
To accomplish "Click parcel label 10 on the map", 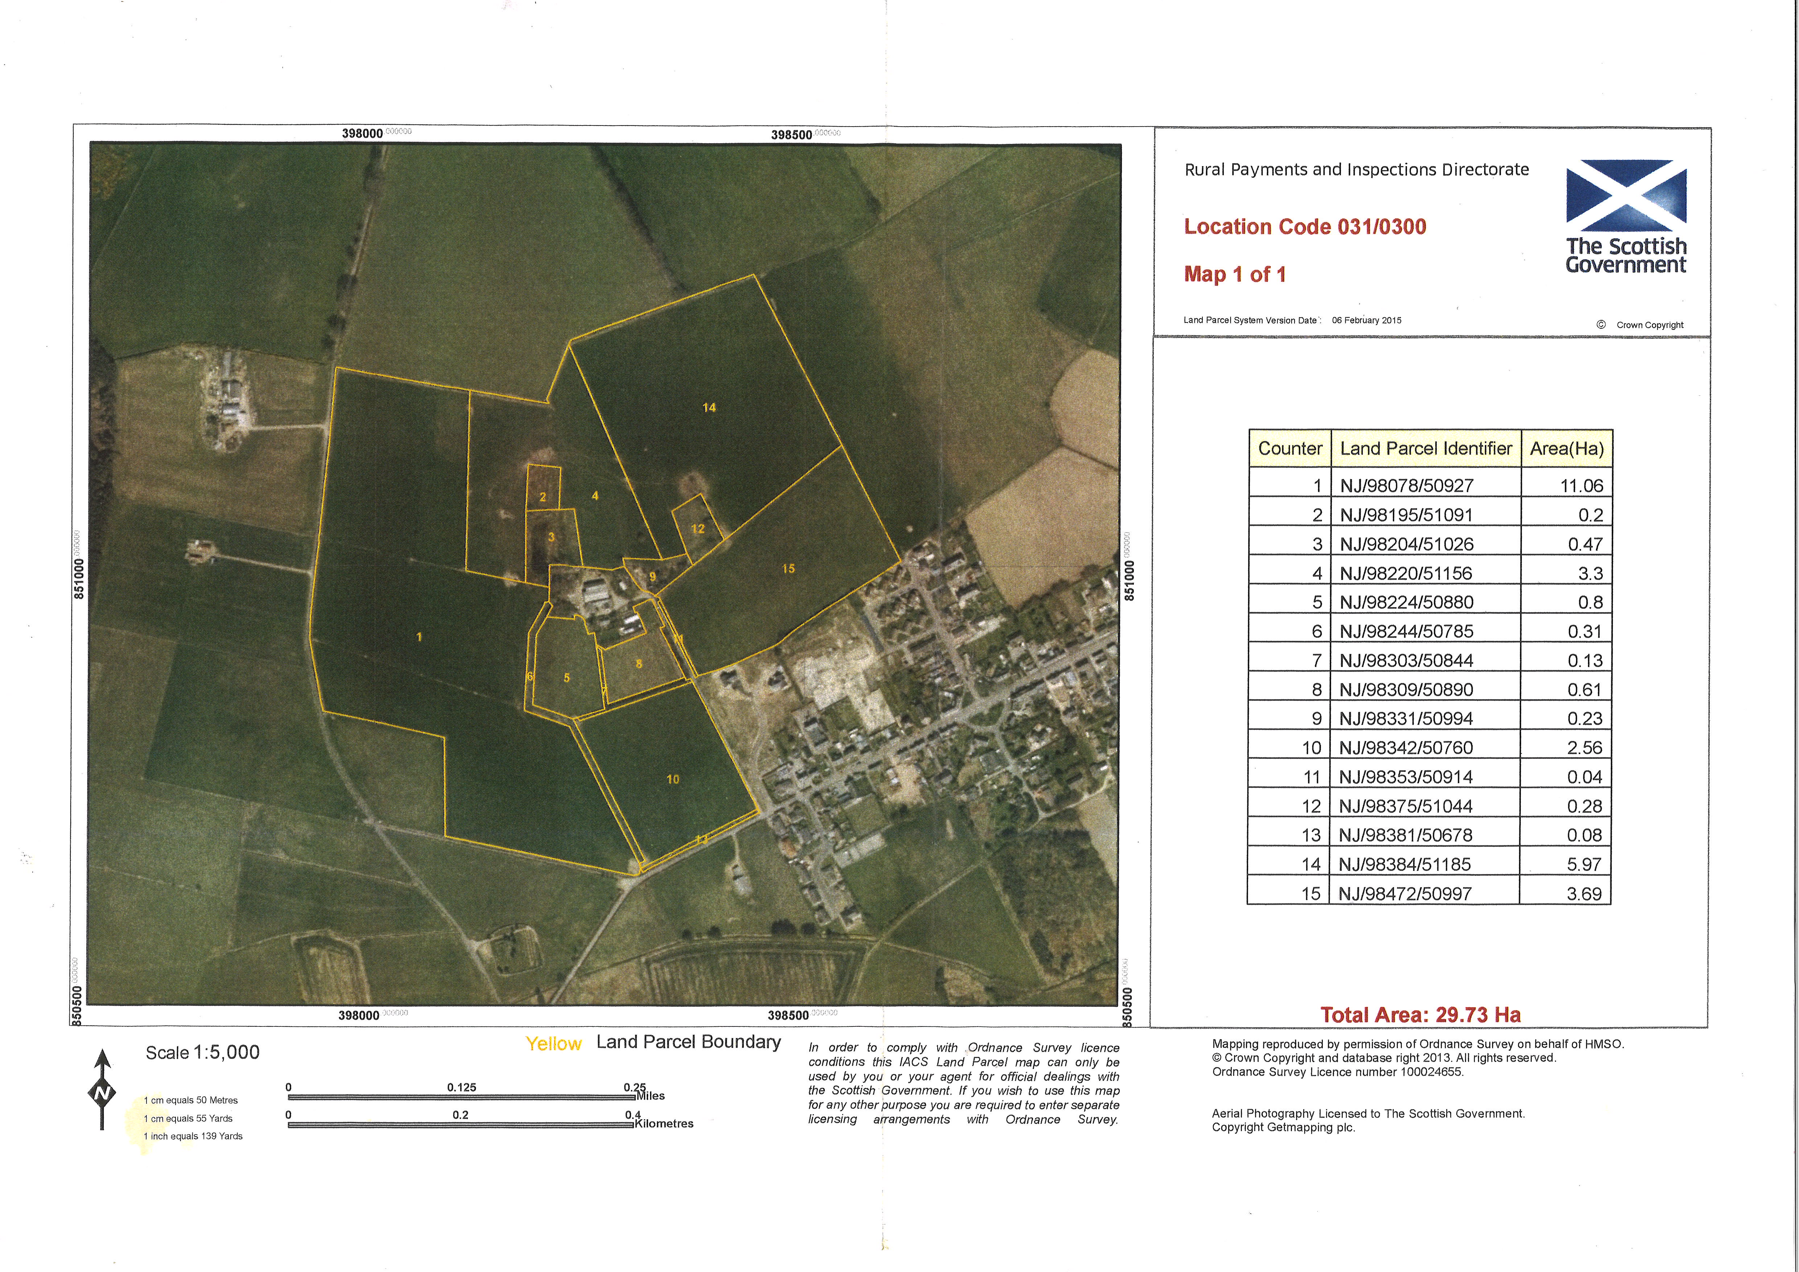I will (x=673, y=779).
